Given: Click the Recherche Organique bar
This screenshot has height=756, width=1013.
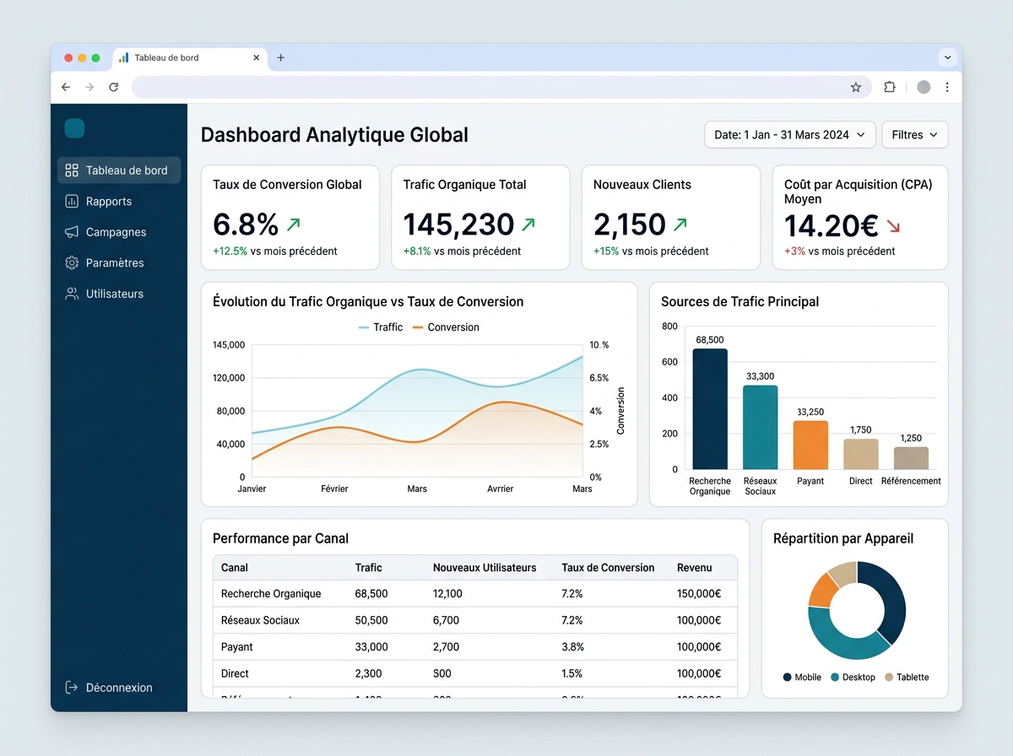Looking at the screenshot, I should (710, 409).
